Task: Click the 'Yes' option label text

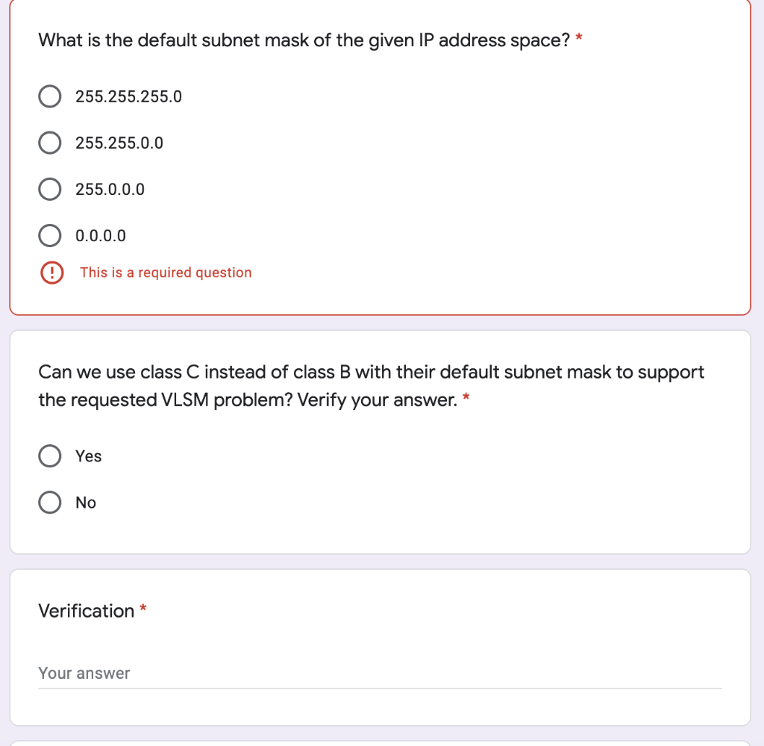Action: tap(88, 456)
